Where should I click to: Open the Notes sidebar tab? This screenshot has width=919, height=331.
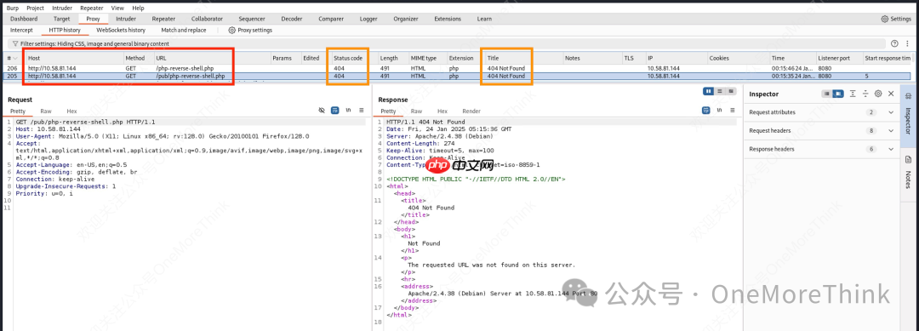909,172
